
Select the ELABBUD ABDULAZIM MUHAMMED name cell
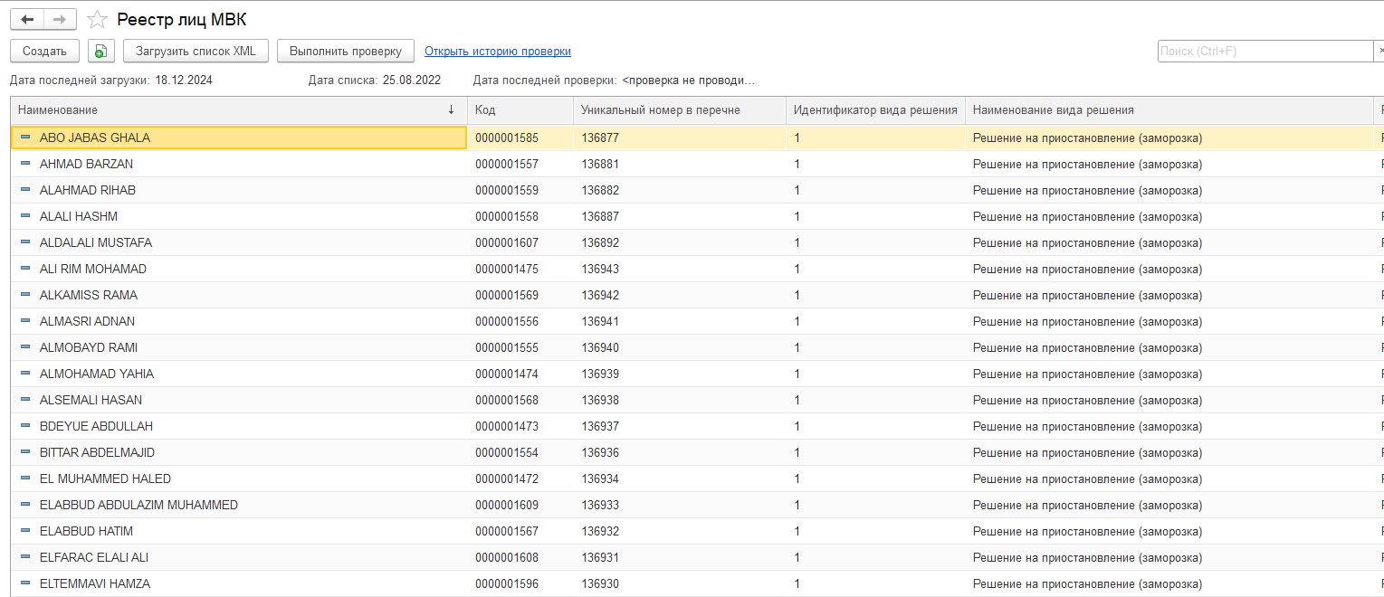pos(238,505)
